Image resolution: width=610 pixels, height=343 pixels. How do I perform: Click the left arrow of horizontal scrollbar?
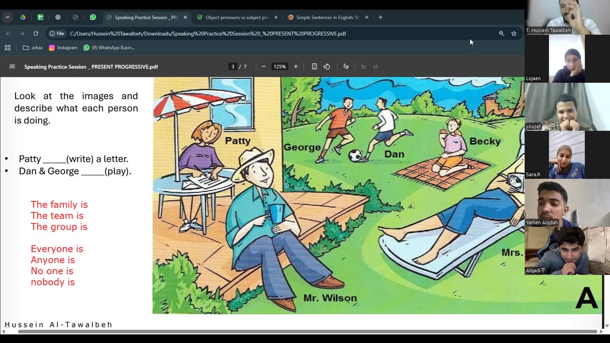(x=3, y=332)
